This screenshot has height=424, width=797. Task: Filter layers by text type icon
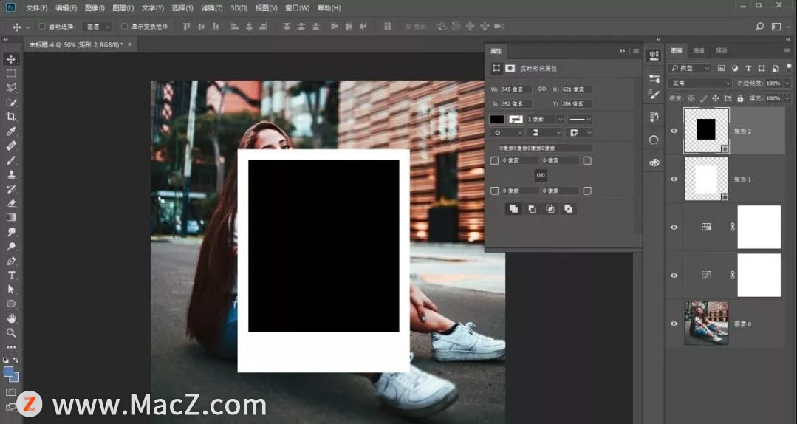(748, 68)
